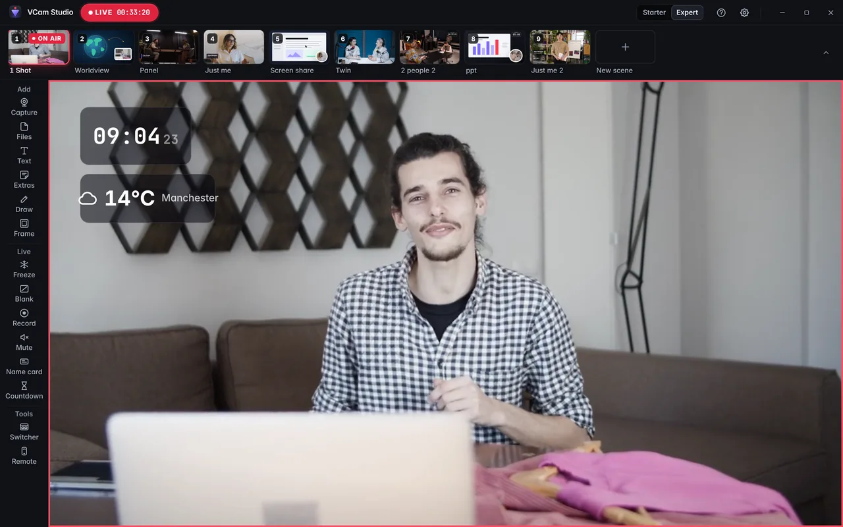
Task: Open the Extras panel
Action: tap(24, 180)
